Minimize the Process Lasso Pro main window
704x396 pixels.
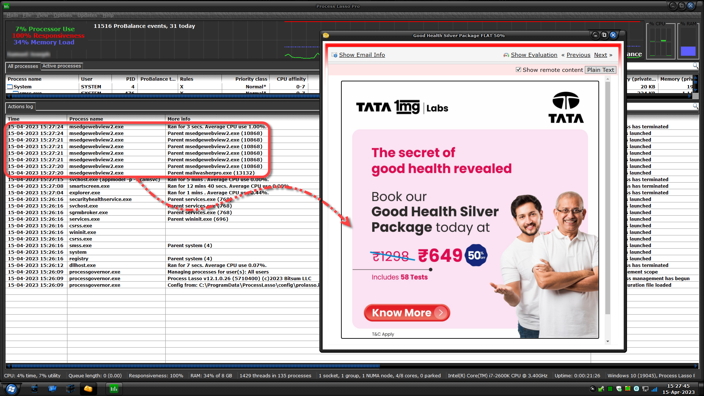tap(673, 6)
